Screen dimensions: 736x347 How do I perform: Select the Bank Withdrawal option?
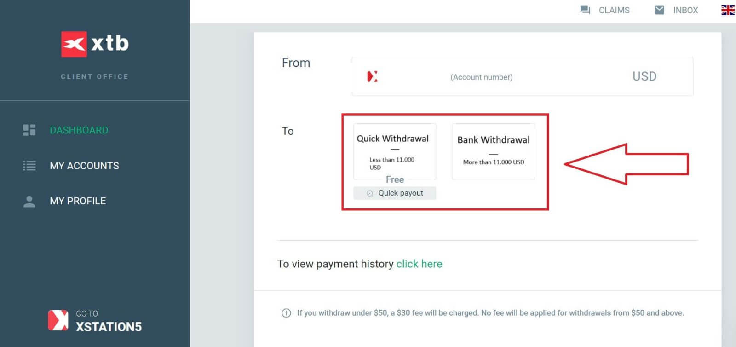pos(493,151)
